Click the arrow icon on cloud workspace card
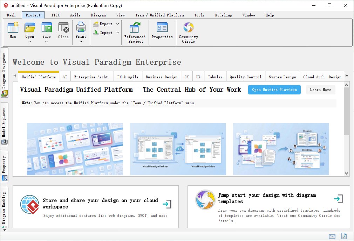This screenshot has width=354, height=241. [x=167, y=204]
